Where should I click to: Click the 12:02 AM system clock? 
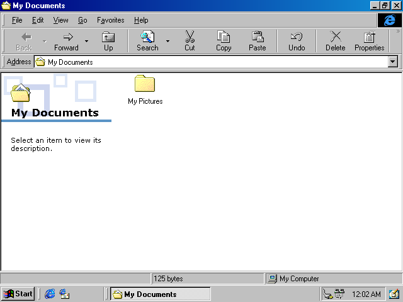tap(366, 294)
